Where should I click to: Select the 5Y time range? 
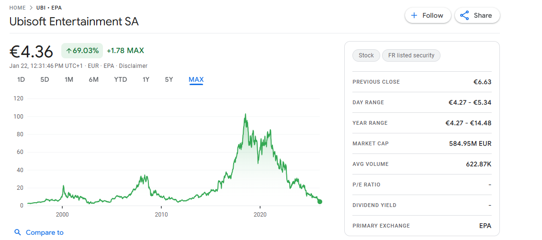(x=169, y=79)
